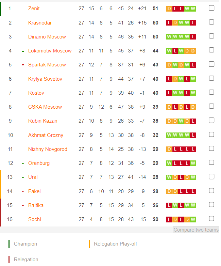Open the Rubin Kazan team page

point(43,121)
